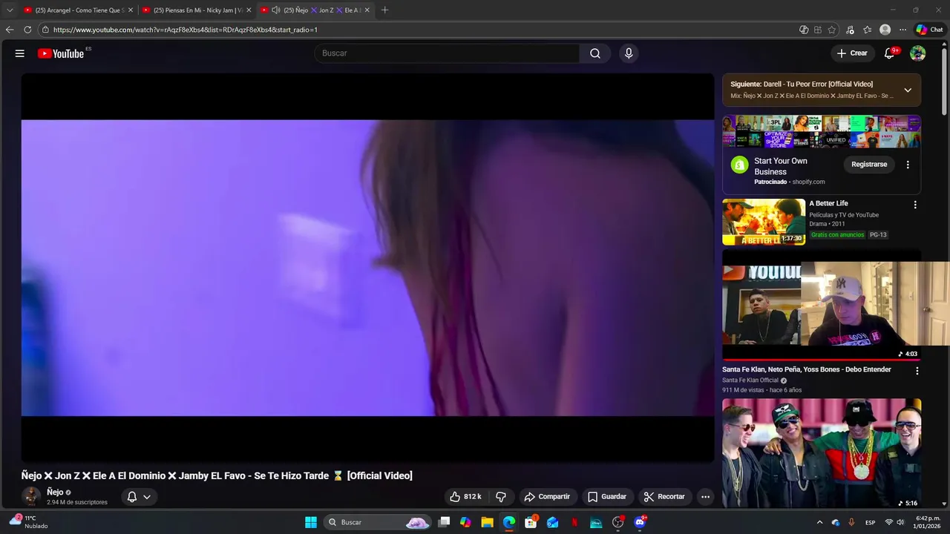
Task: Open options for Shopify sponsored ad
Action: click(x=908, y=165)
